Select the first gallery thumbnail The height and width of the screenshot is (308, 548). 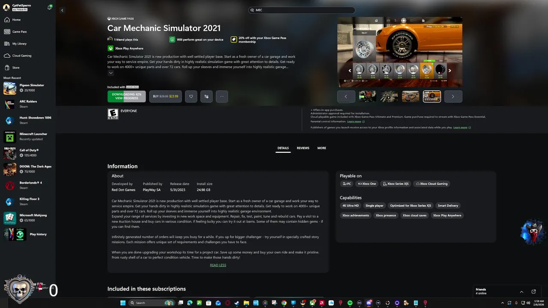pyautogui.click(x=367, y=96)
